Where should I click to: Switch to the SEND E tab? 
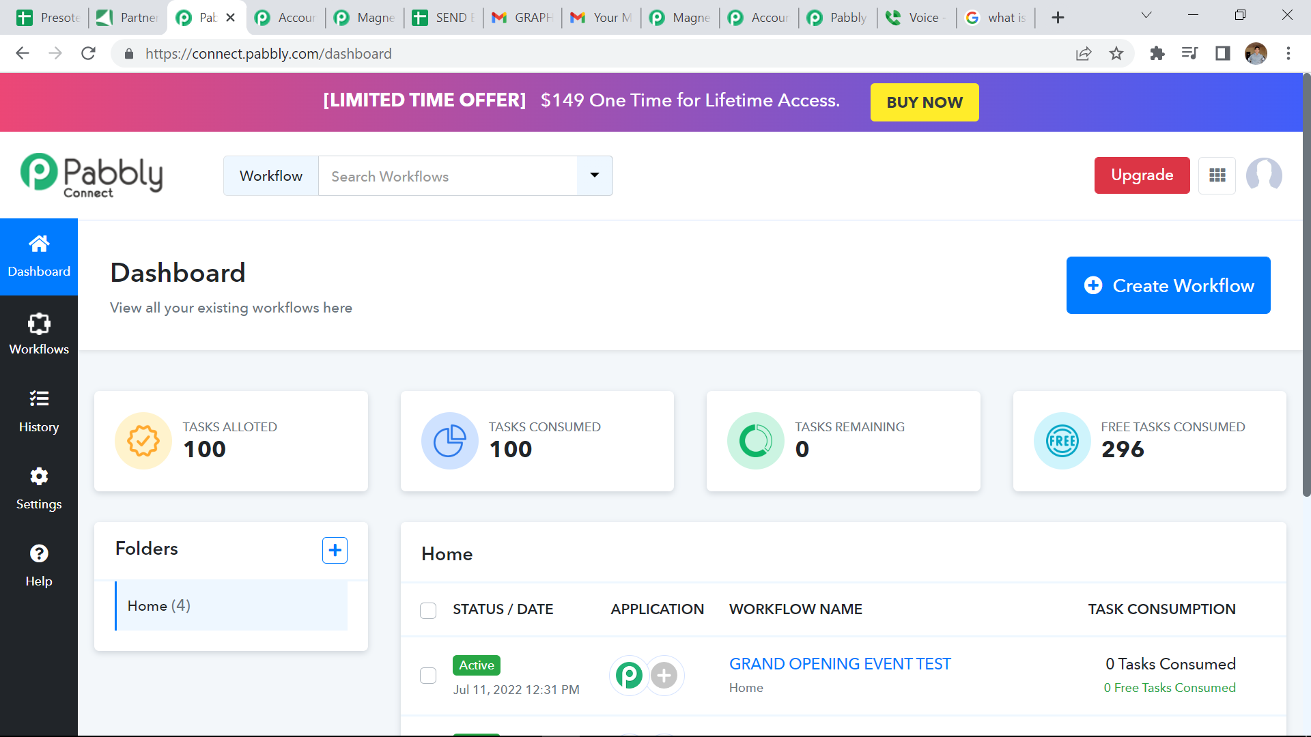click(x=443, y=17)
